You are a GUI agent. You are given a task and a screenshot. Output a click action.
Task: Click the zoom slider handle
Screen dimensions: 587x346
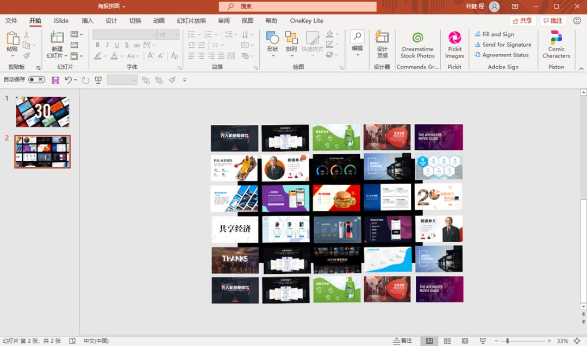507,341
